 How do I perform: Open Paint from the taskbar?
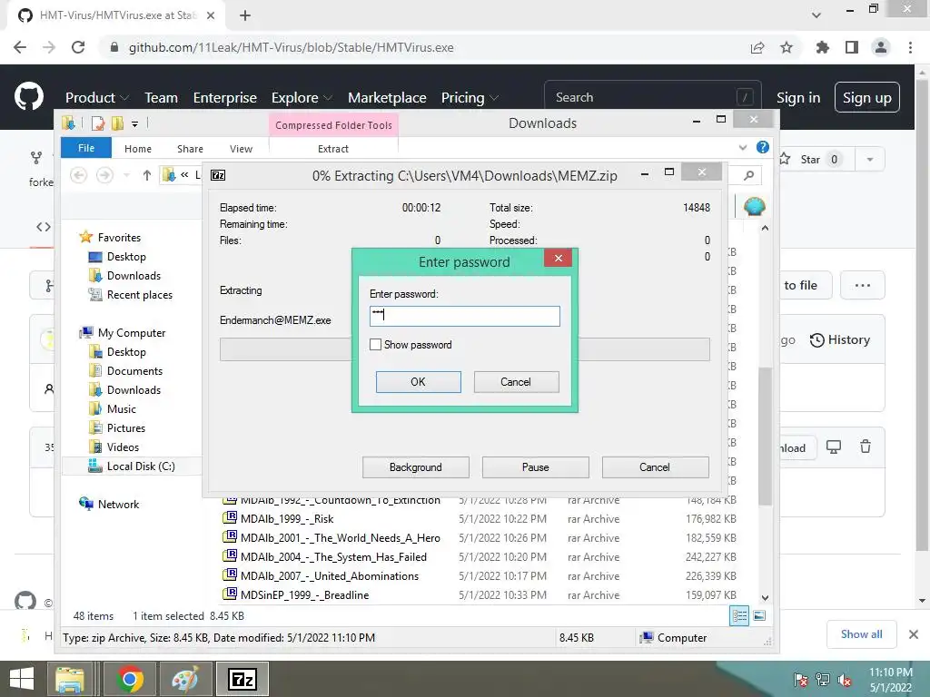point(185,679)
